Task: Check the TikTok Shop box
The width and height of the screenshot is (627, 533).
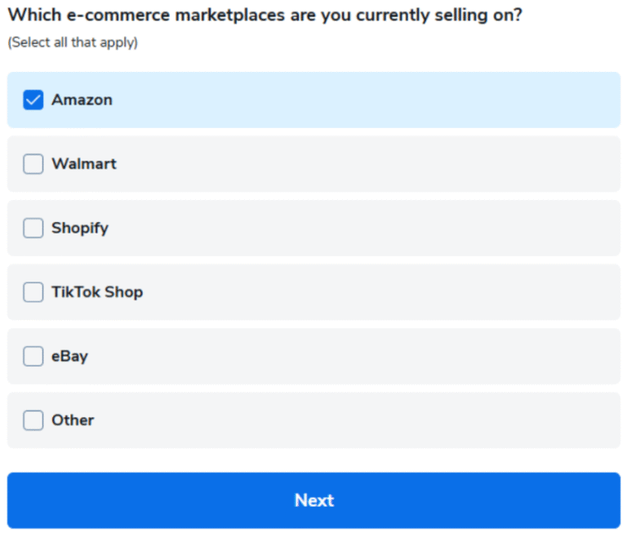Action: coord(33,292)
